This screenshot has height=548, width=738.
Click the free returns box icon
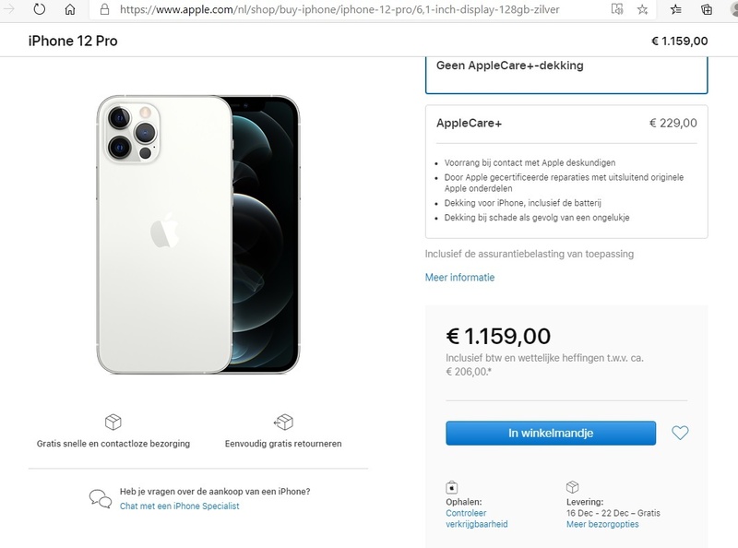click(283, 422)
